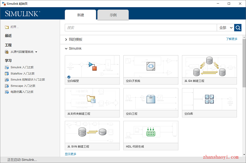Maximize the Simulink start page window

229,4
